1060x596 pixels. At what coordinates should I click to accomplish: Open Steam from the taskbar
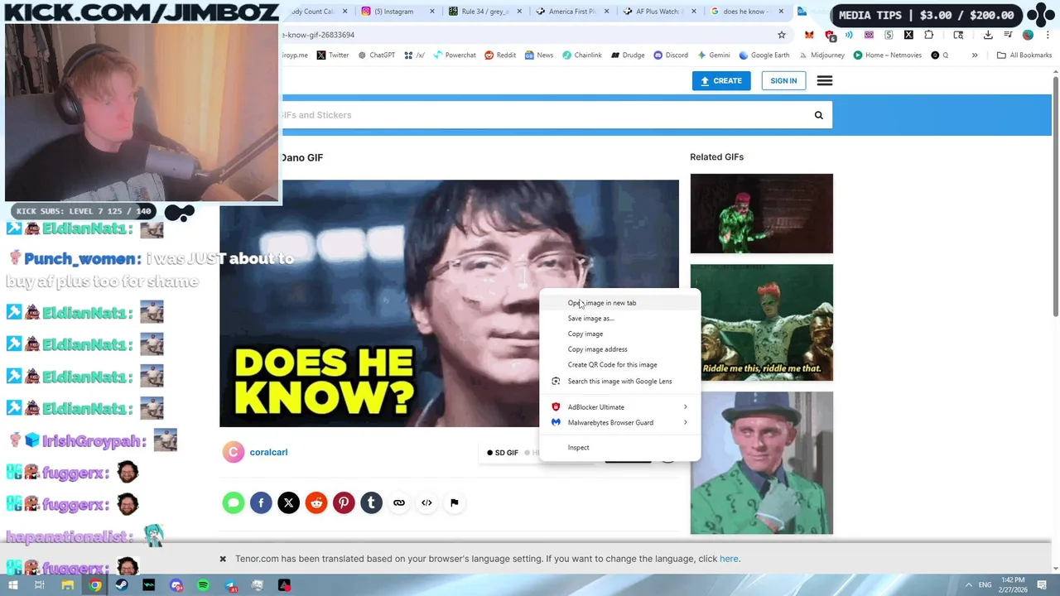122,585
